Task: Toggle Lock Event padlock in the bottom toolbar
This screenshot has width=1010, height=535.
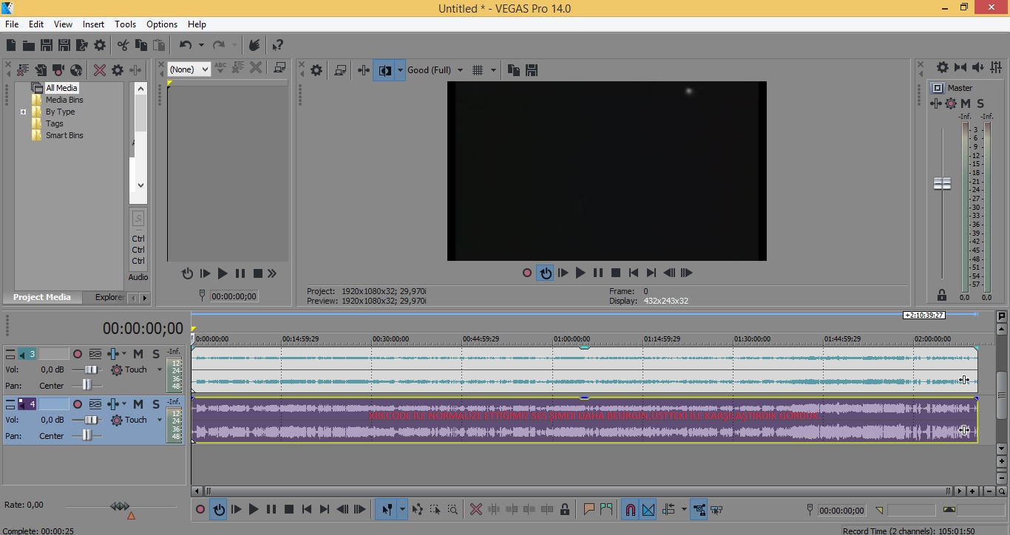Action: click(x=565, y=509)
